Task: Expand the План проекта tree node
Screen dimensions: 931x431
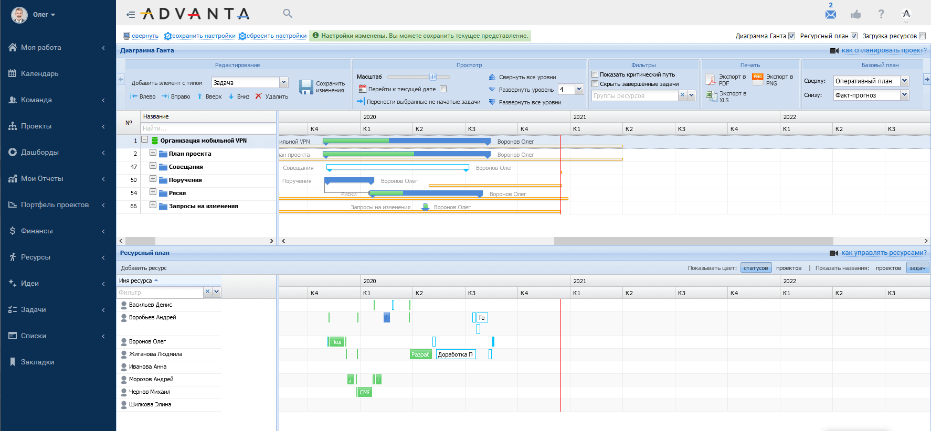Action: pyautogui.click(x=153, y=153)
